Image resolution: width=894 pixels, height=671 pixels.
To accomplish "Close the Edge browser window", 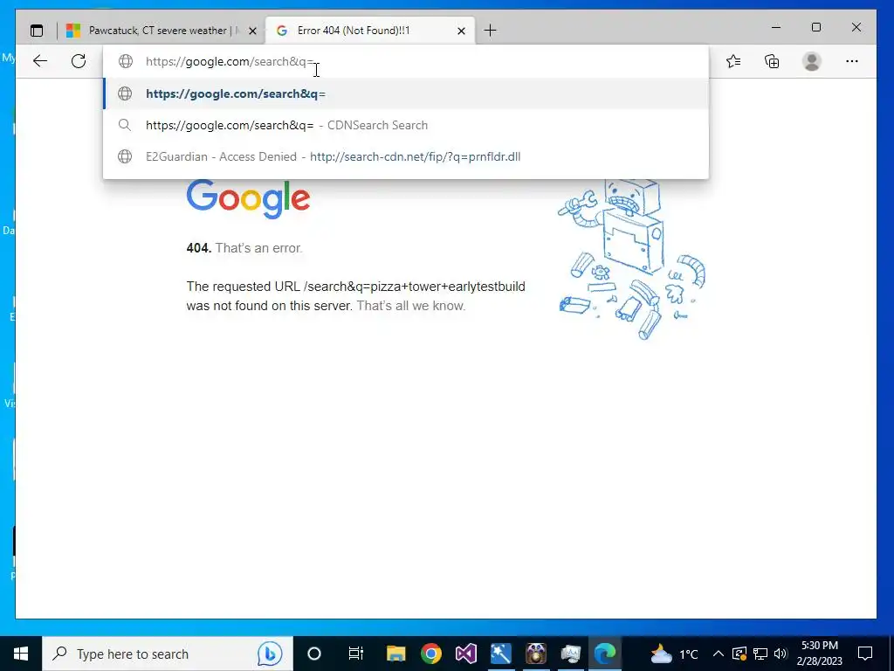I will [856, 27].
